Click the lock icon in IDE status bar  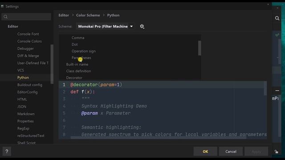click(277, 152)
